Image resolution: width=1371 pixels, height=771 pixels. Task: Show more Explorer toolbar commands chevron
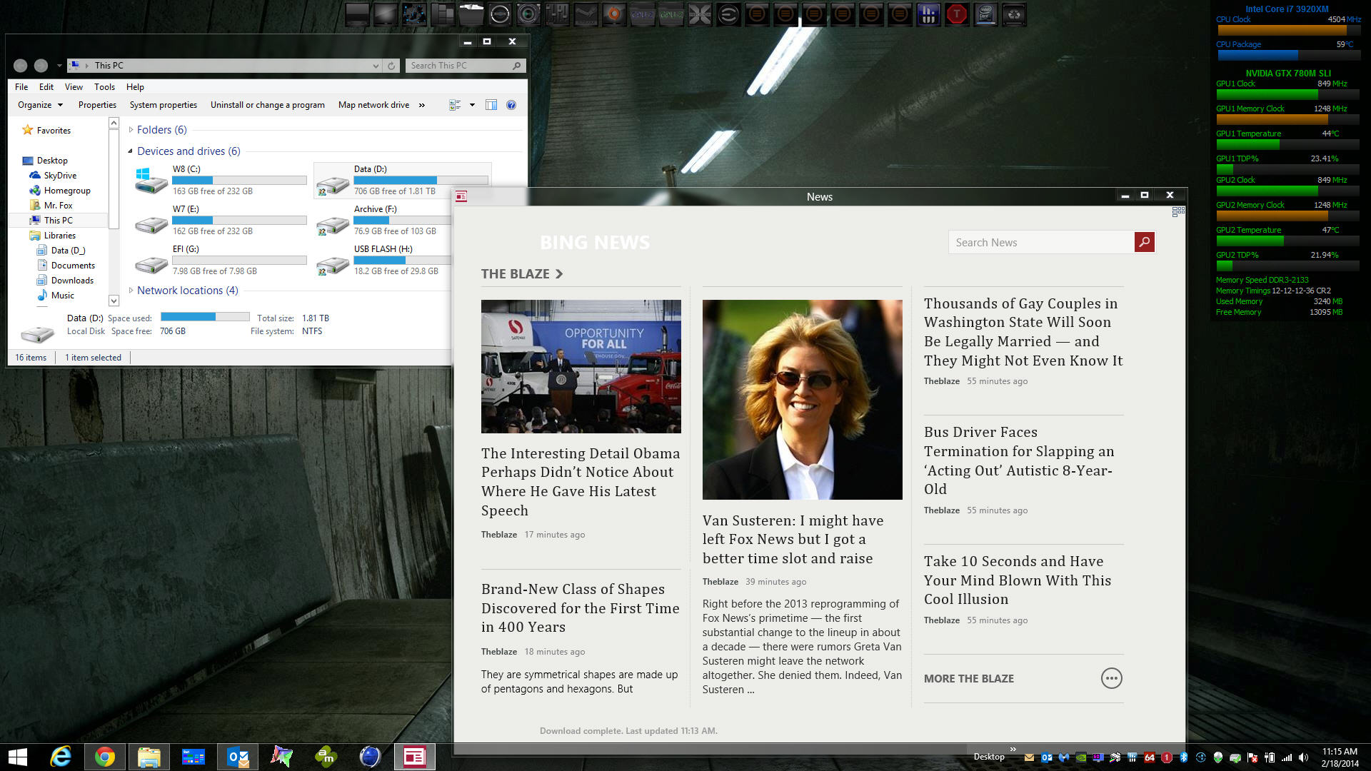click(x=422, y=105)
